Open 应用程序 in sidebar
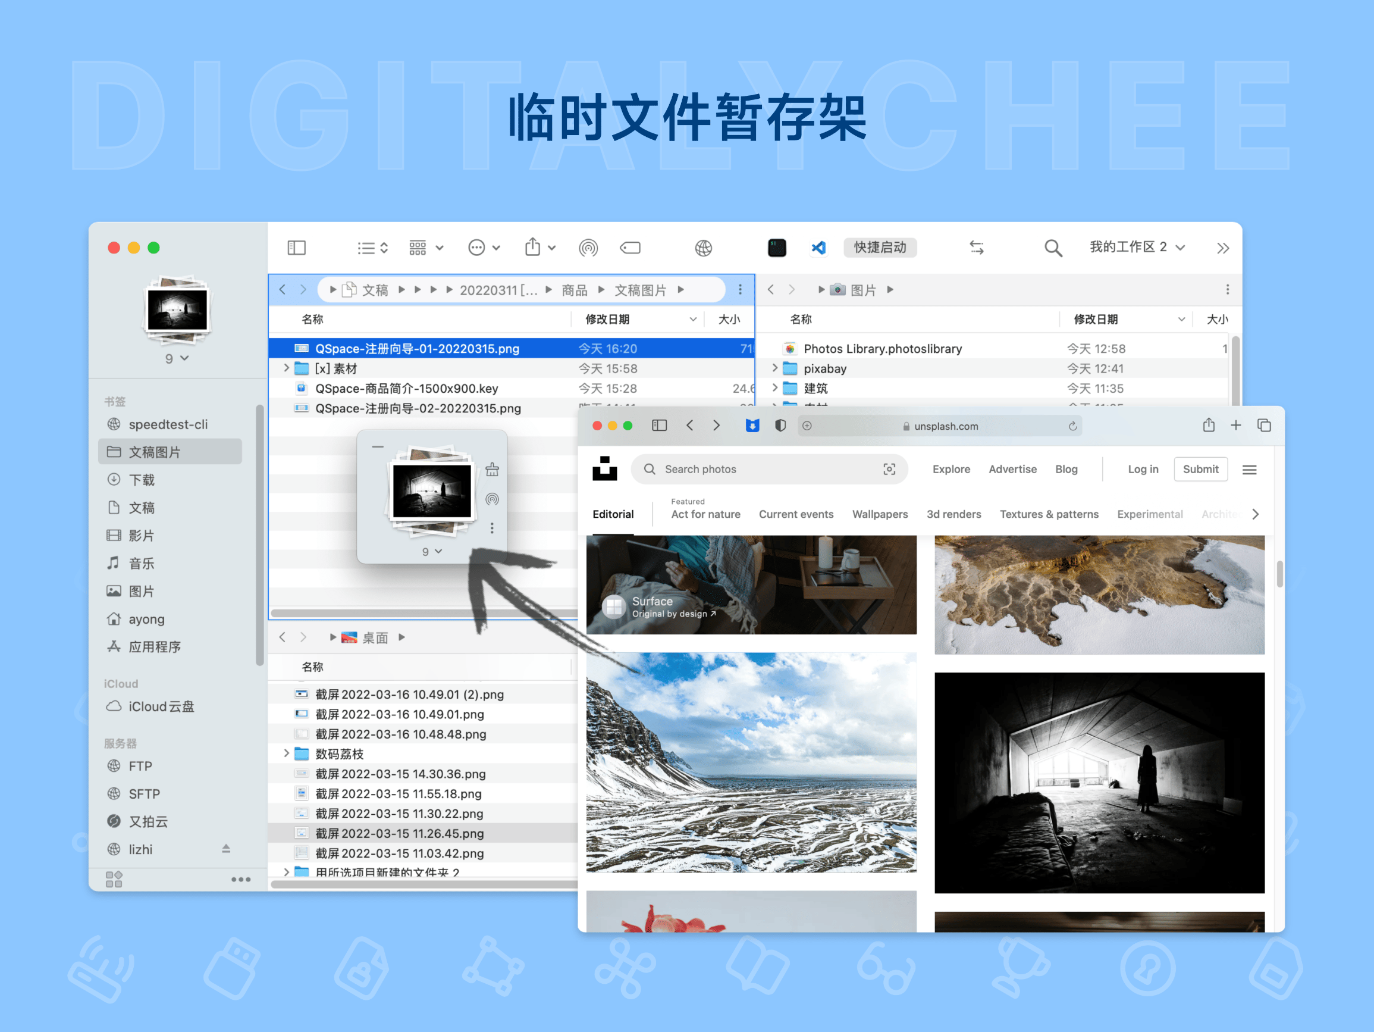1374x1032 pixels. pos(170,646)
